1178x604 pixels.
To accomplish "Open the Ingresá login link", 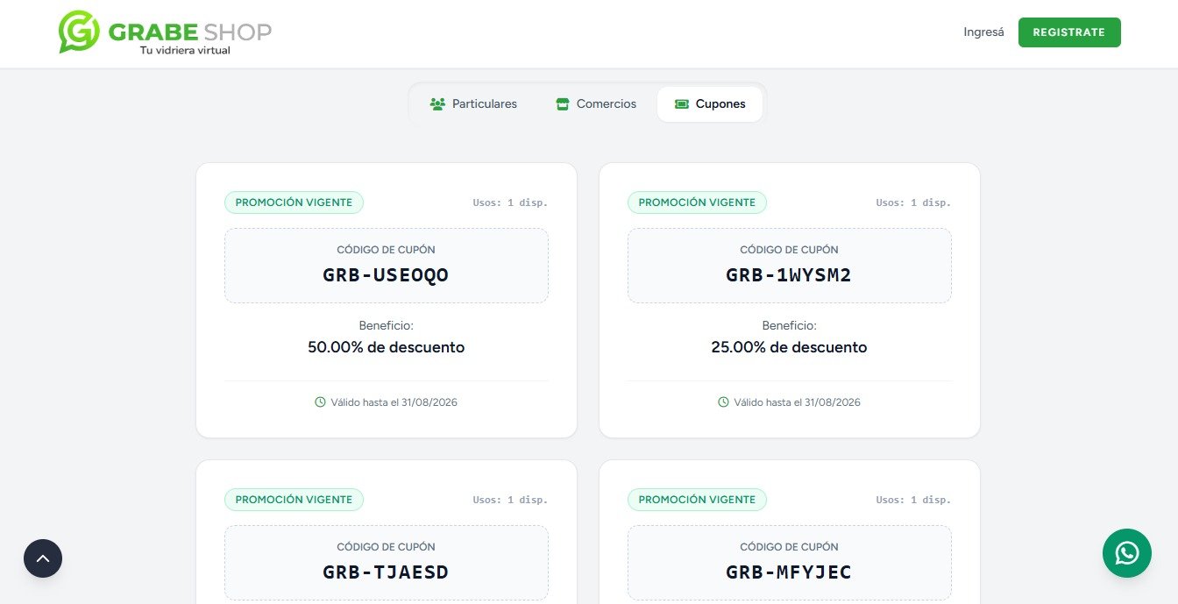I will pos(983,32).
